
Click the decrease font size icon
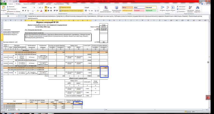pyautogui.click(x=42, y=7)
